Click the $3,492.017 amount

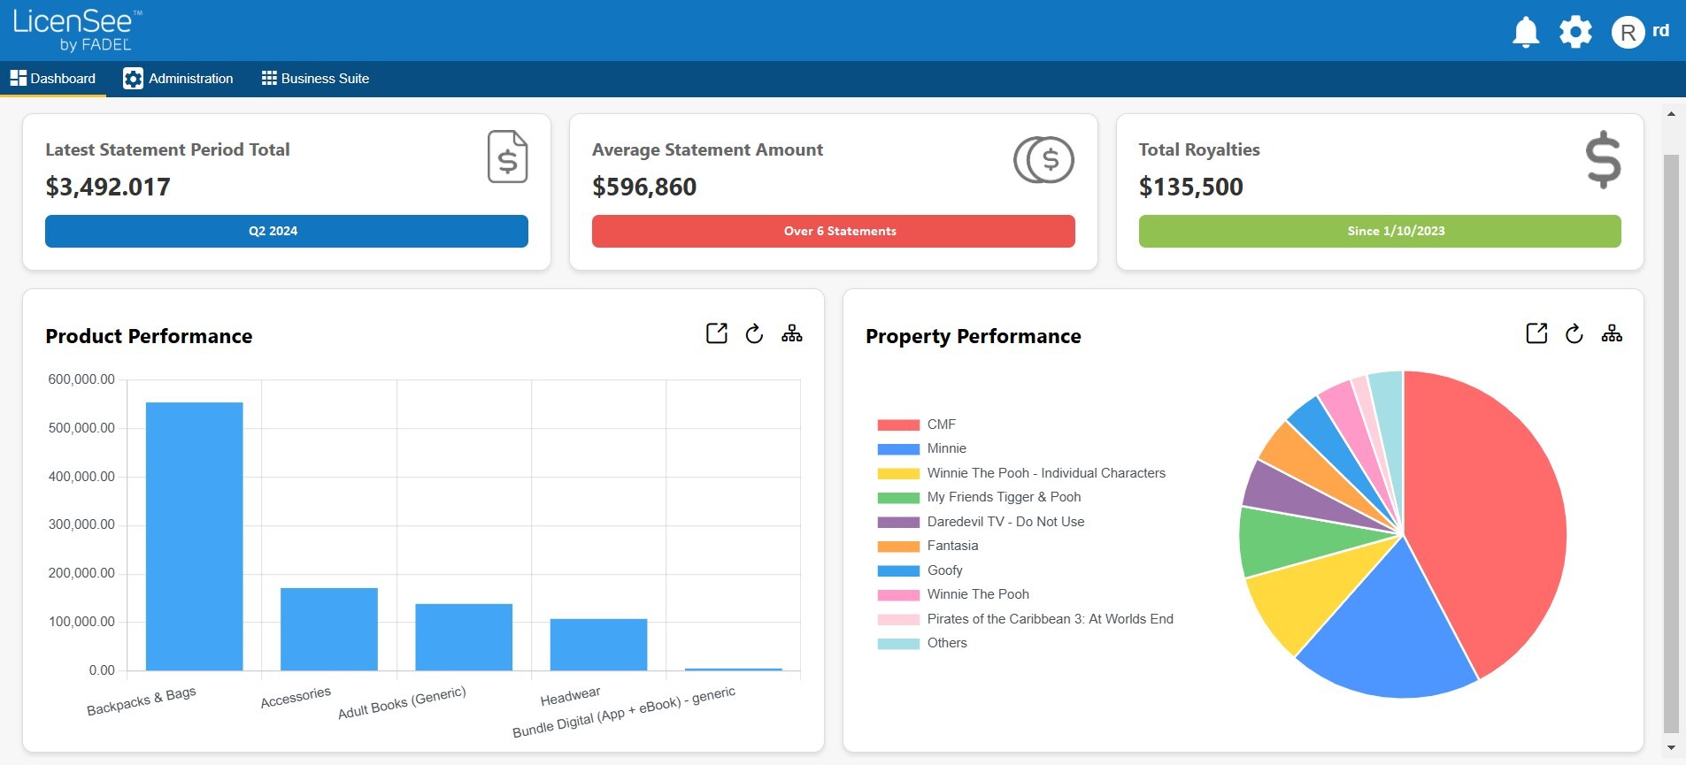click(108, 187)
